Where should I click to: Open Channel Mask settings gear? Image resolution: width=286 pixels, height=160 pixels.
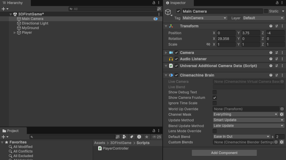click(x=282, y=114)
